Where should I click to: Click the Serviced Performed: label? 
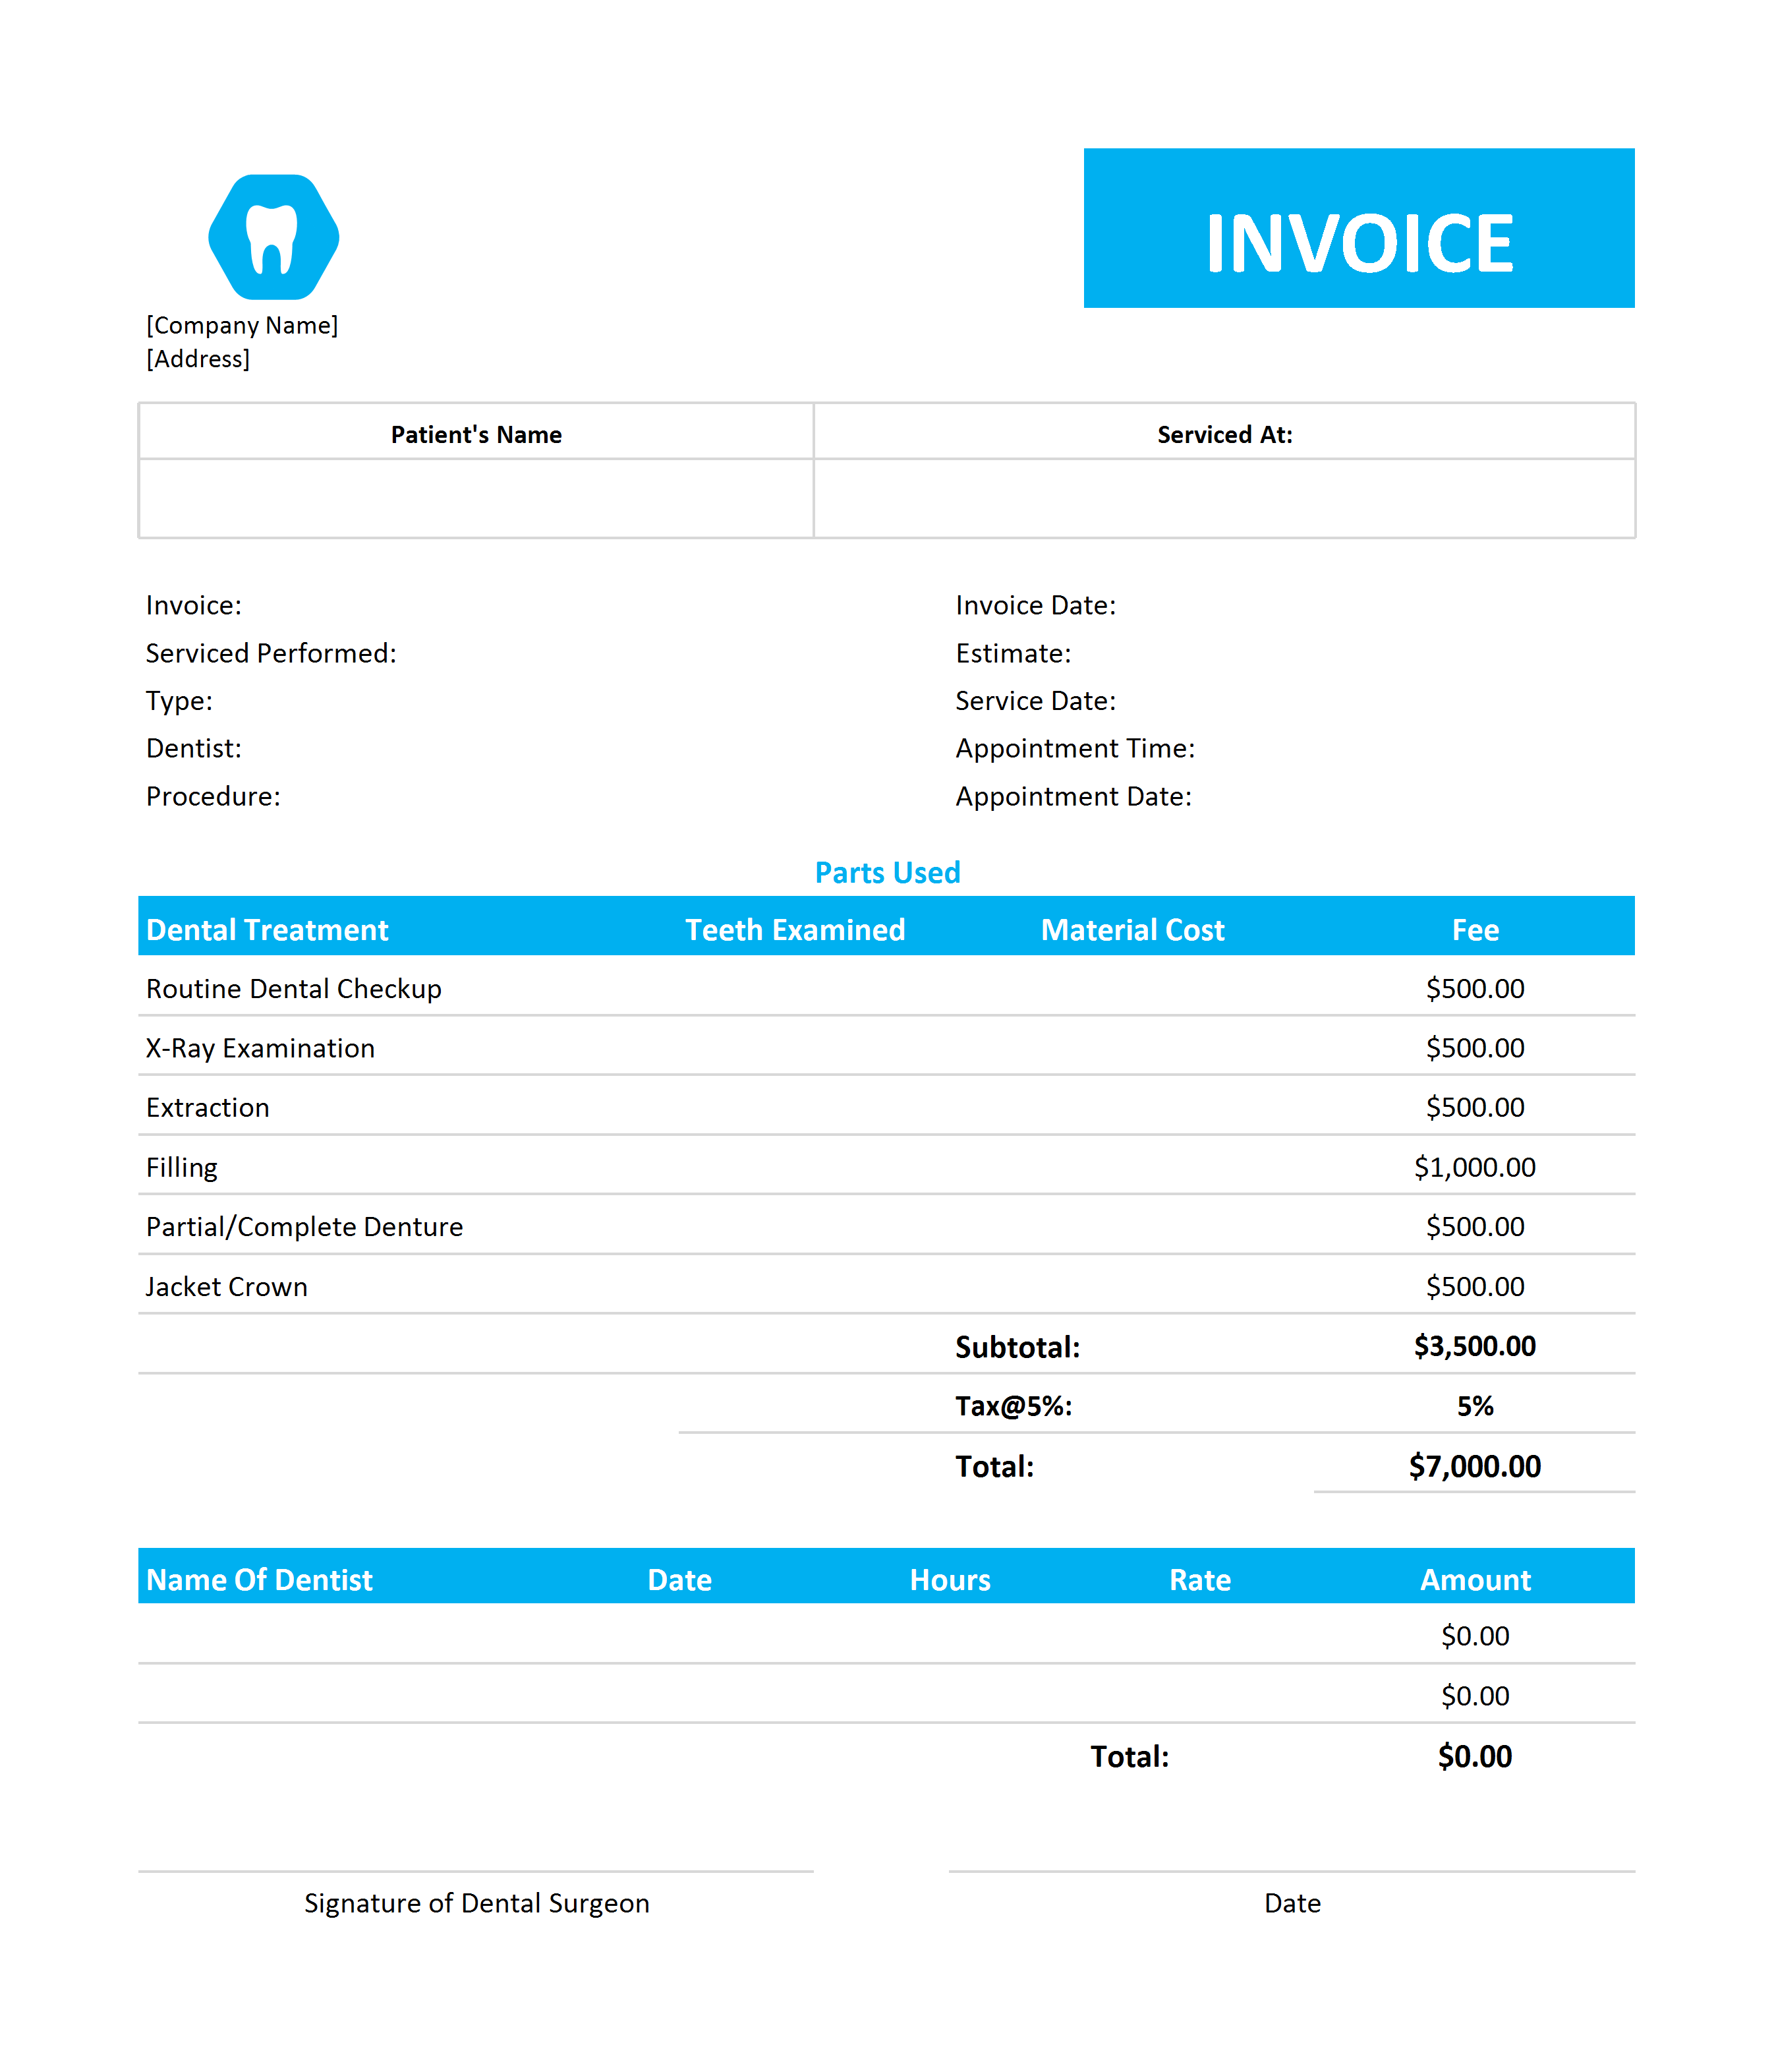pos(271,653)
